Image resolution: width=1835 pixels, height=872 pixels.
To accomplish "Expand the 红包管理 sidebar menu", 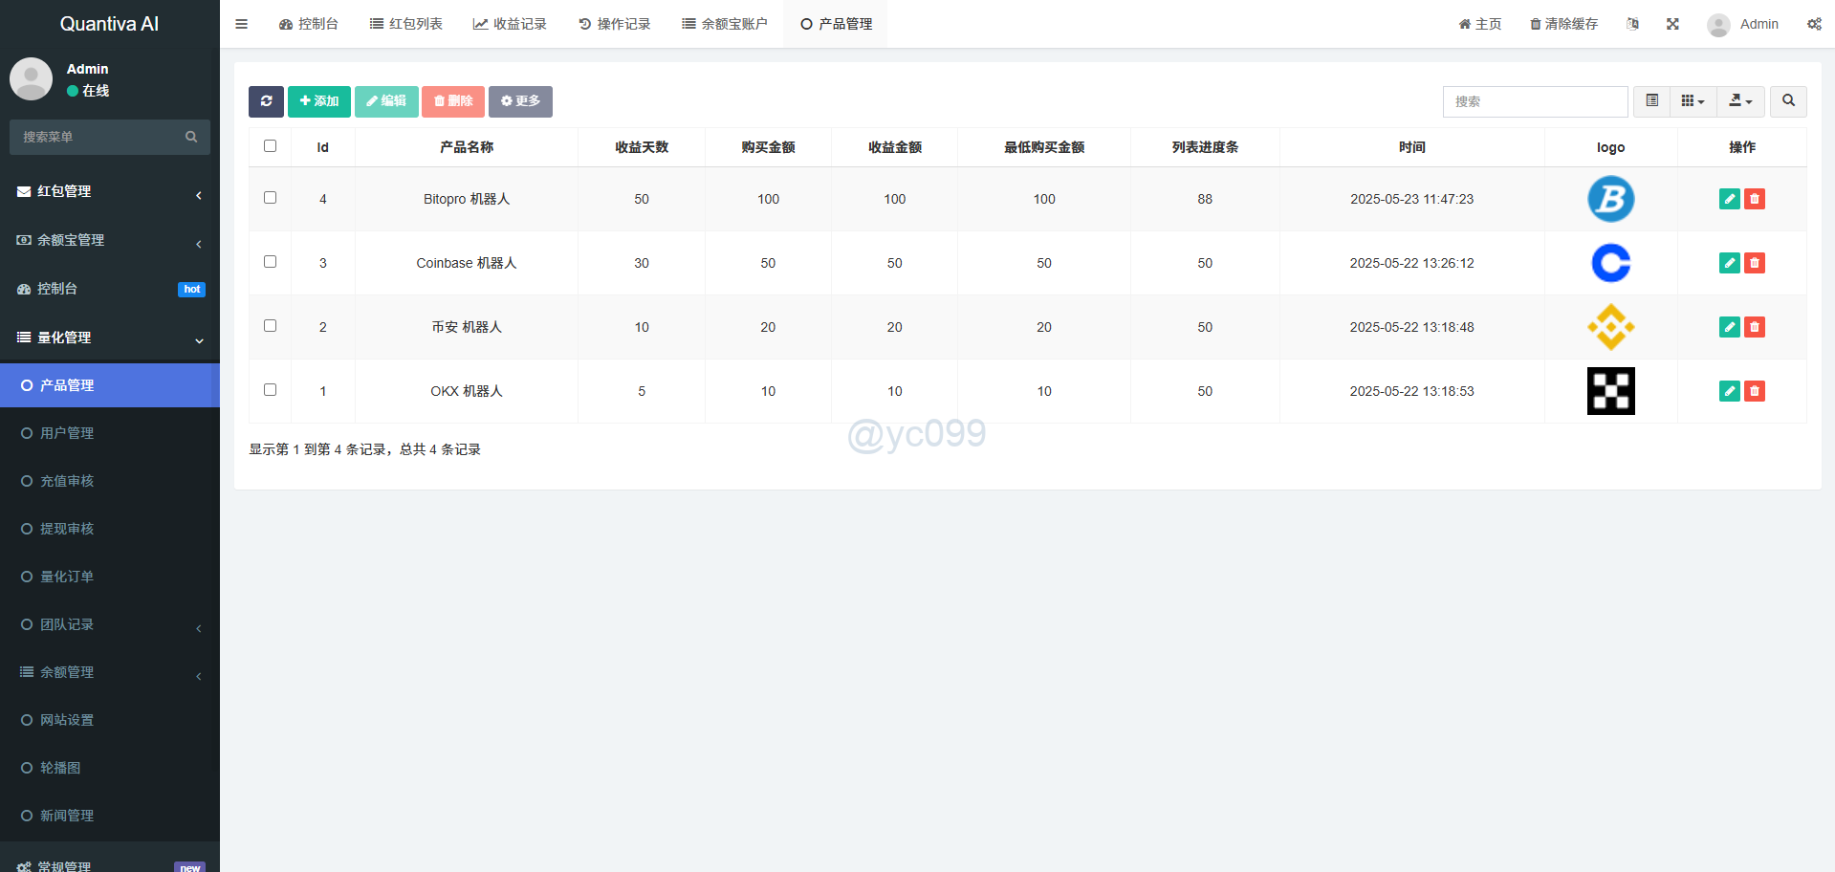I will click(x=110, y=191).
